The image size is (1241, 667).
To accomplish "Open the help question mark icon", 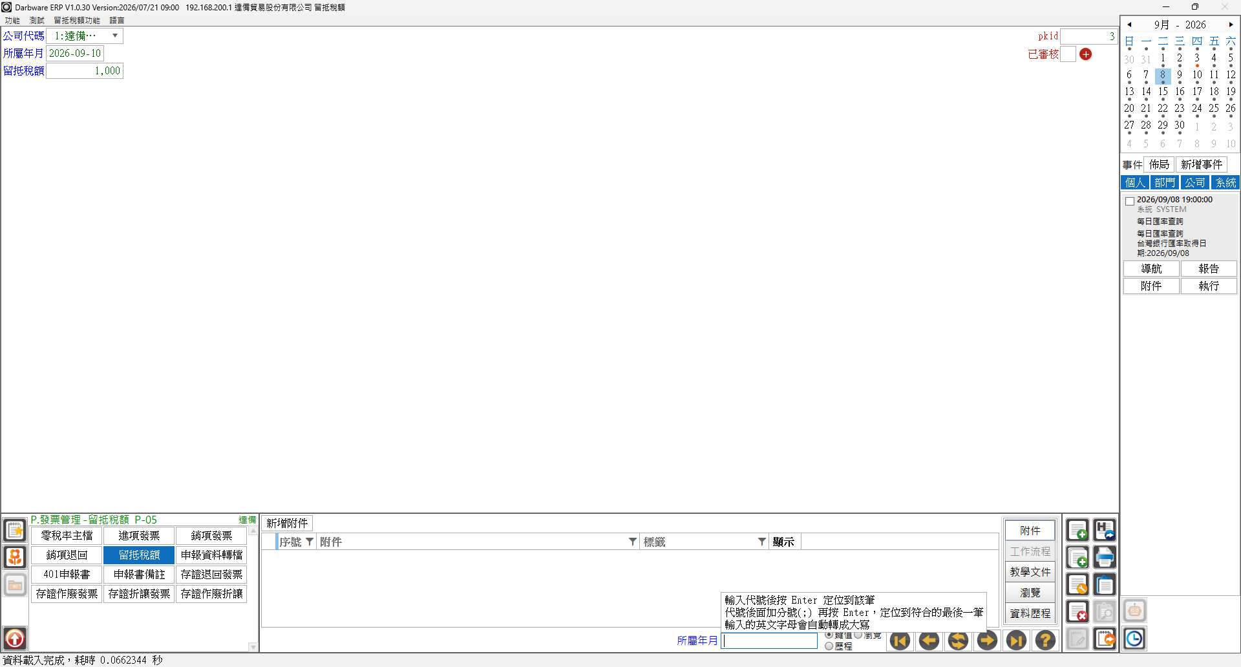I will click(x=1045, y=641).
